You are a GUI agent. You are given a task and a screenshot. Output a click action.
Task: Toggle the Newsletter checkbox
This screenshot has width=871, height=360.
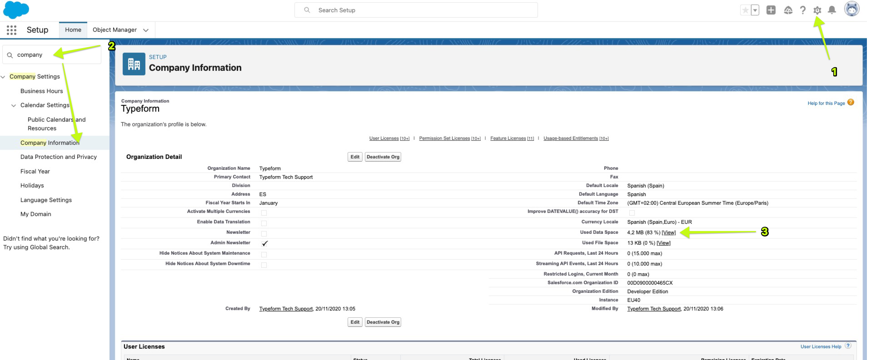pyautogui.click(x=264, y=233)
